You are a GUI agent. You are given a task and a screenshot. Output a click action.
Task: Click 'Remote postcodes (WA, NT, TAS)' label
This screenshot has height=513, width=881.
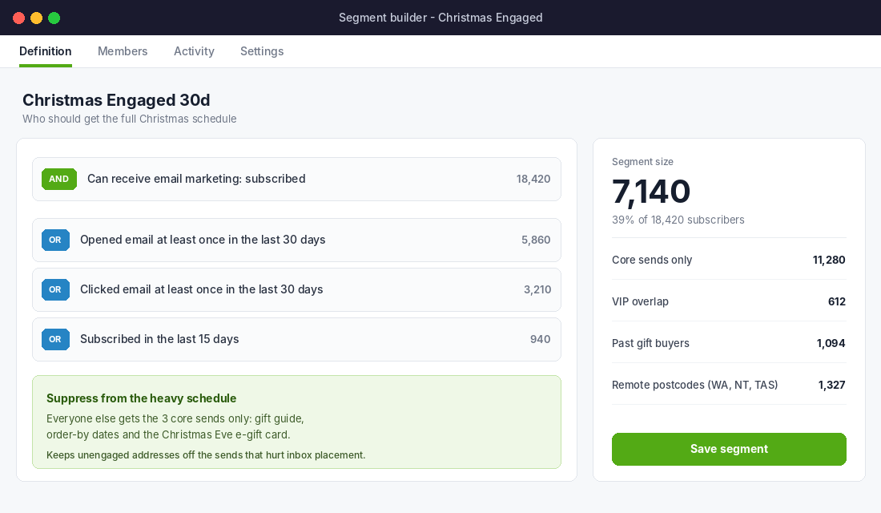coord(694,385)
